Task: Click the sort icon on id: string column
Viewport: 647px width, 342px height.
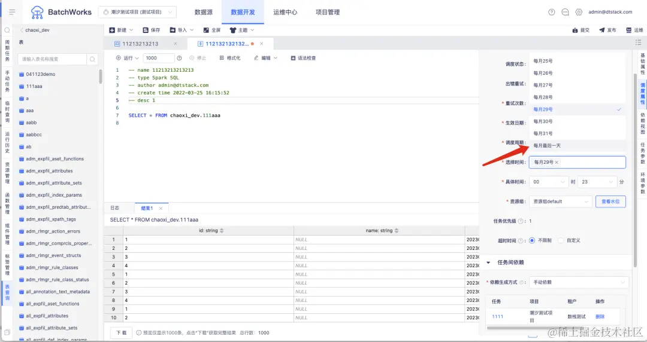Action: 222,231
